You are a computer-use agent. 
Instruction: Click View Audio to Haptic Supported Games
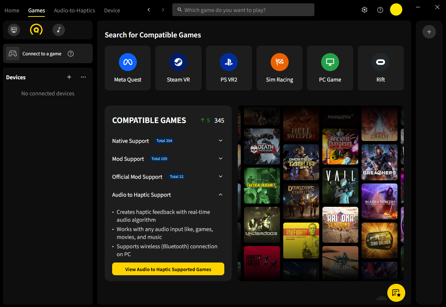pos(168,269)
